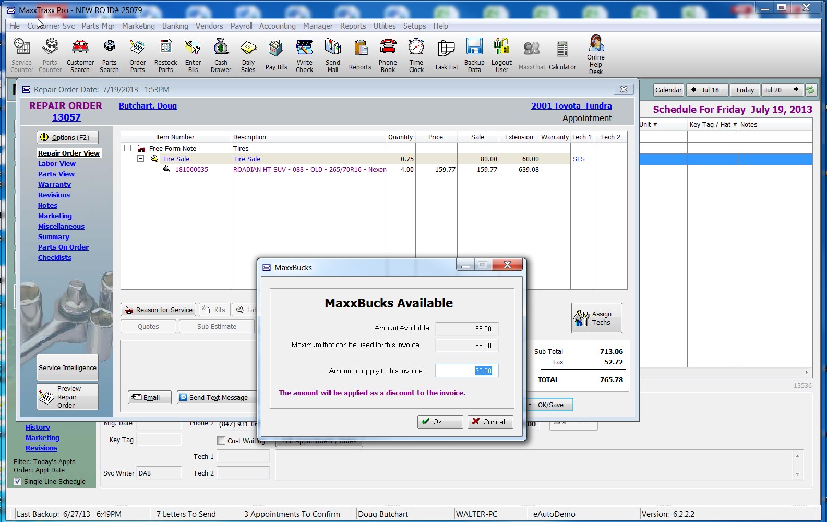Open the Utilities menu
This screenshot has height=522, width=827.
tap(385, 26)
